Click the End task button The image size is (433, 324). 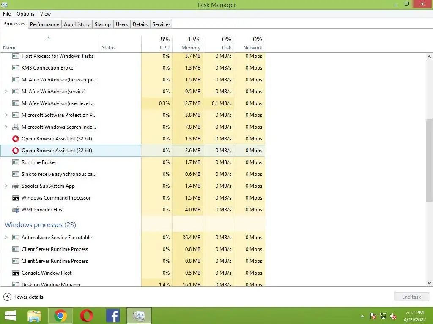point(411,297)
